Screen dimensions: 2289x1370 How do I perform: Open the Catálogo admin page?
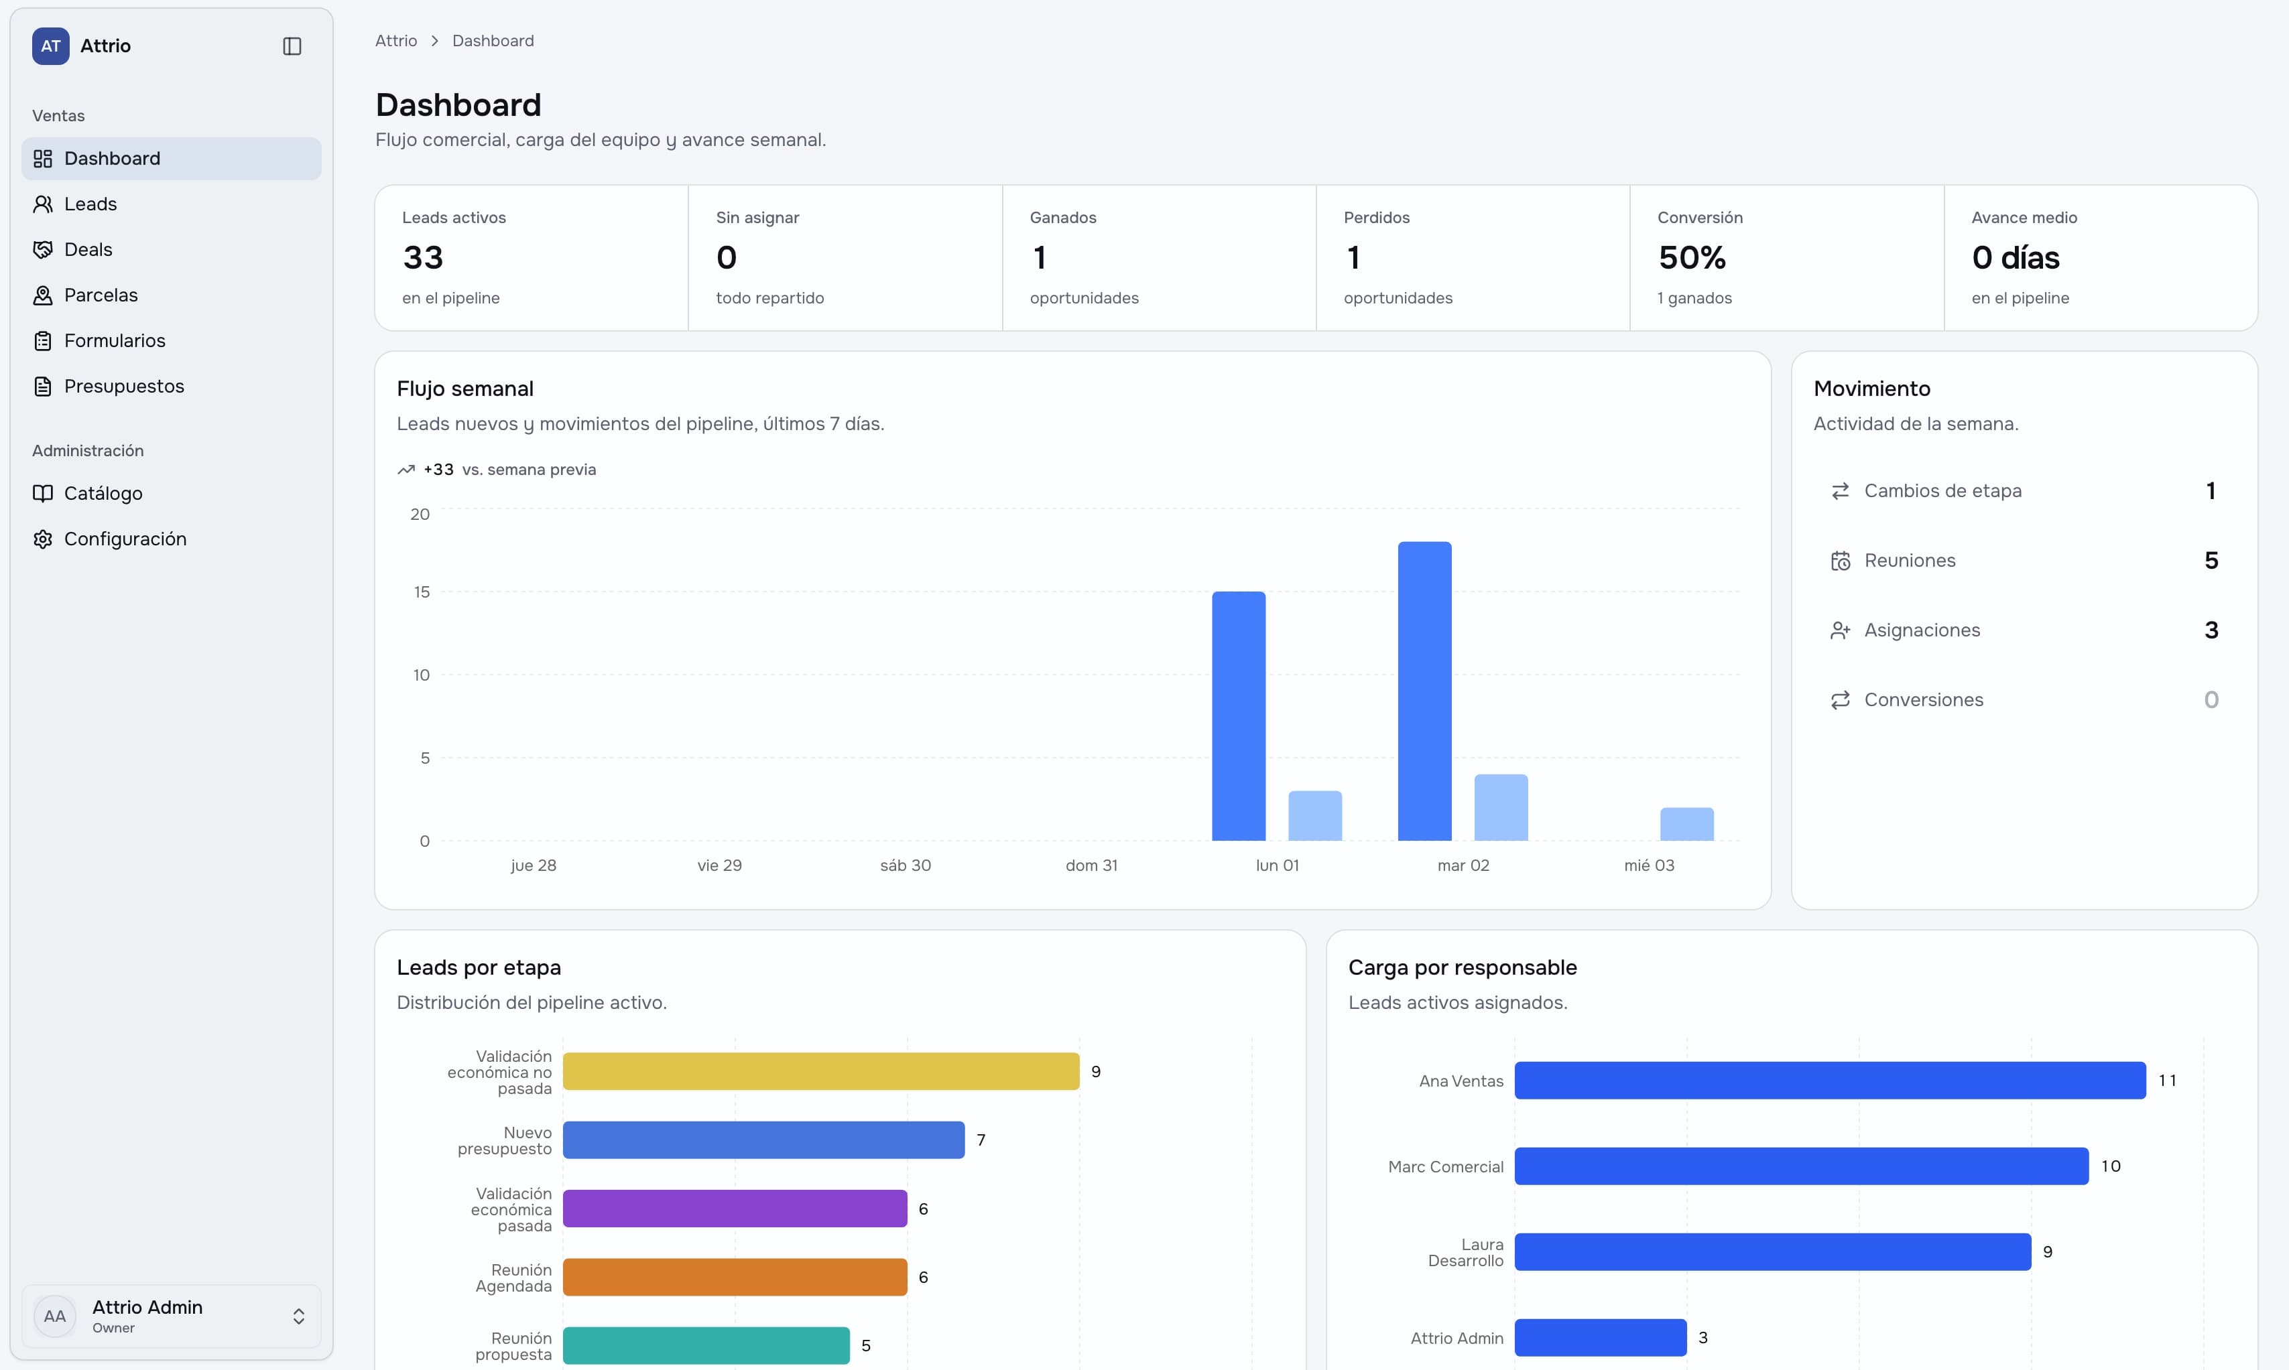click(x=172, y=493)
